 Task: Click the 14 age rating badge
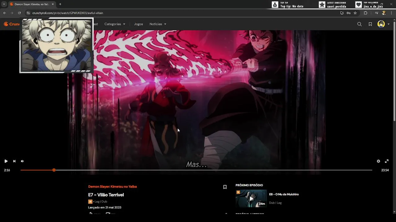pos(90,202)
